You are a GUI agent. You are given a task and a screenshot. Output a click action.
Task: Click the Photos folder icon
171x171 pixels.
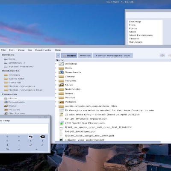tap(61, 98)
